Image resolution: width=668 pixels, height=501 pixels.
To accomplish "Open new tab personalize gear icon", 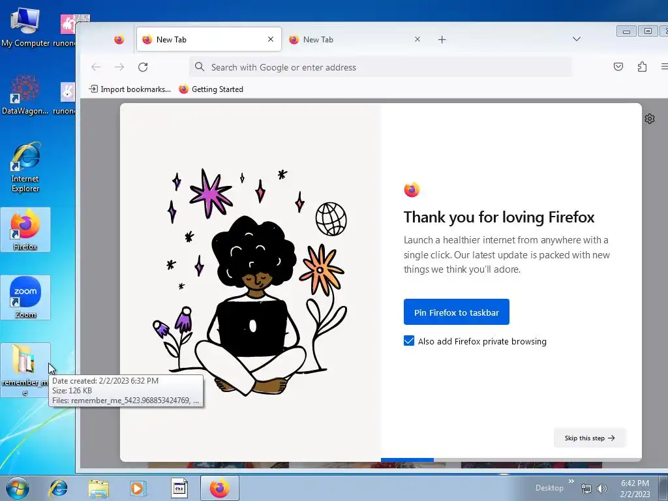I will pos(650,119).
